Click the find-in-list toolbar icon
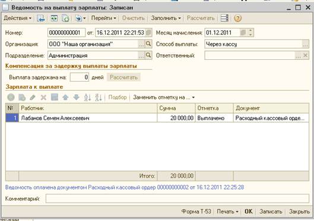 41,18
